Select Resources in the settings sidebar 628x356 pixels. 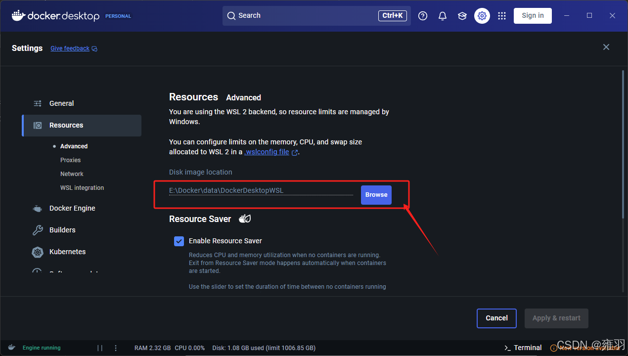(x=82, y=126)
